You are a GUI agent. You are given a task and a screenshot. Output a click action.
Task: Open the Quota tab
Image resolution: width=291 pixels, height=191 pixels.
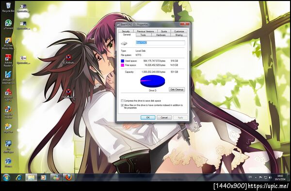(164, 31)
